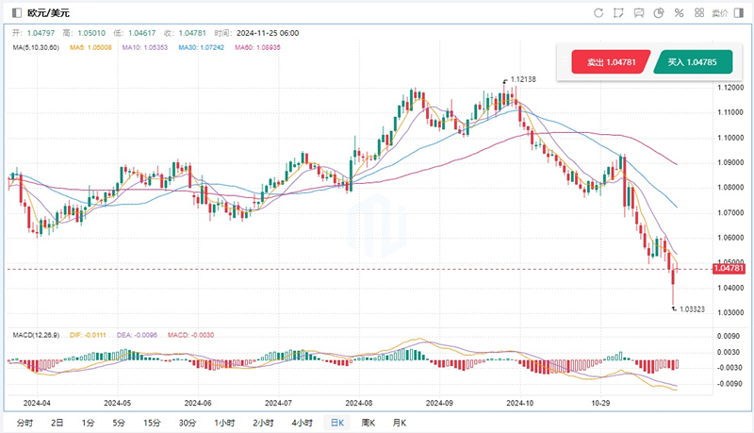Open the chart indicator icon

click(x=640, y=13)
